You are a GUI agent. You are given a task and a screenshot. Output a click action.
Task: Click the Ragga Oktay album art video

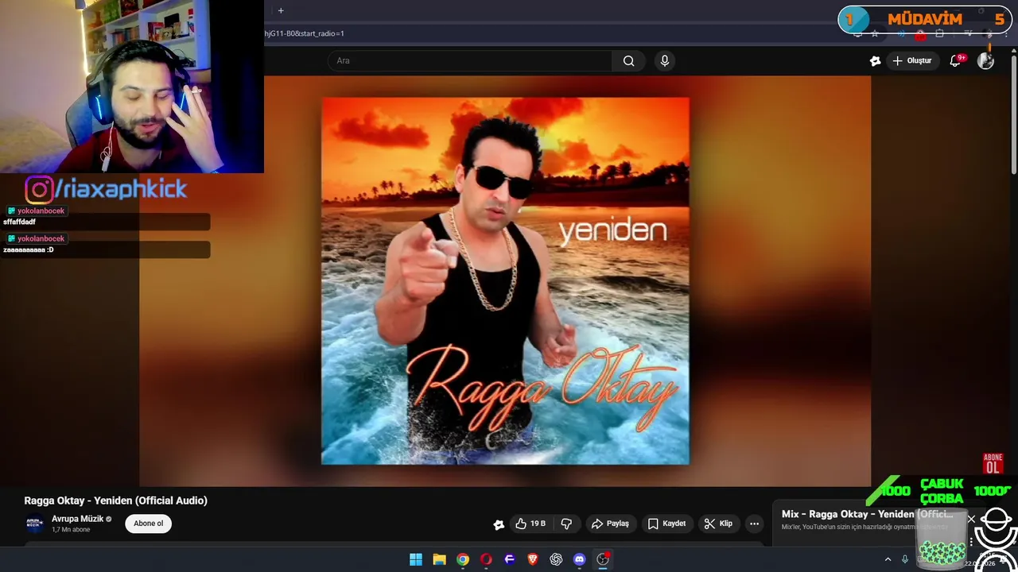(505, 280)
